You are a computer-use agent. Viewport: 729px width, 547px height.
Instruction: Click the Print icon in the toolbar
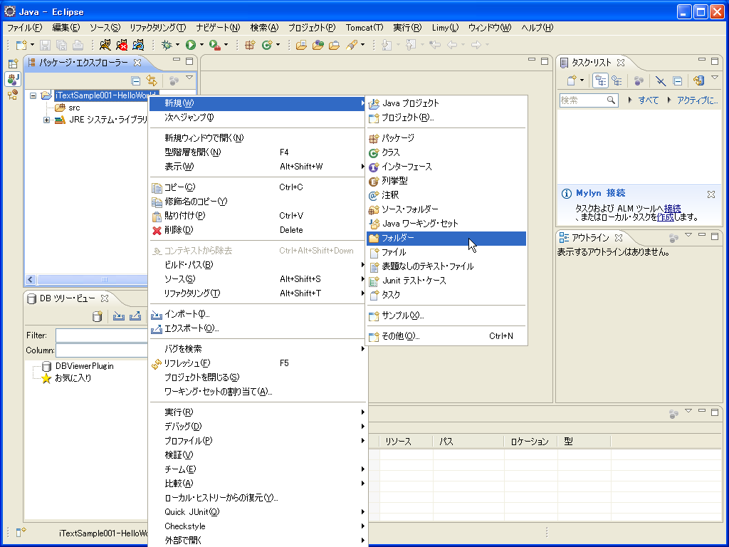(x=78, y=45)
